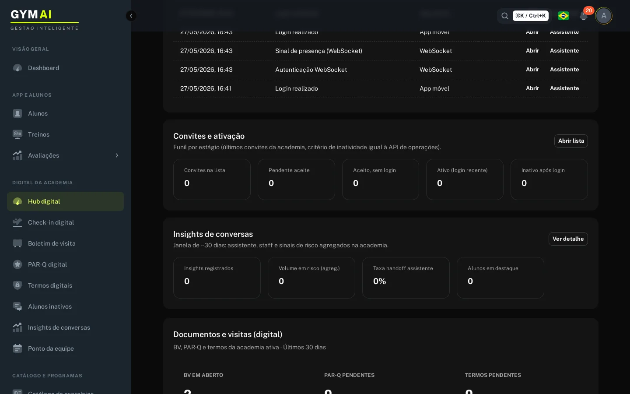
Task: Click the '27/05/2026, 16:41' timestamp
Action: (206, 88)
